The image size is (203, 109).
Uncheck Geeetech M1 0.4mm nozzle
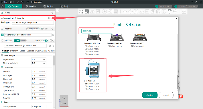(x=86, y=83)
